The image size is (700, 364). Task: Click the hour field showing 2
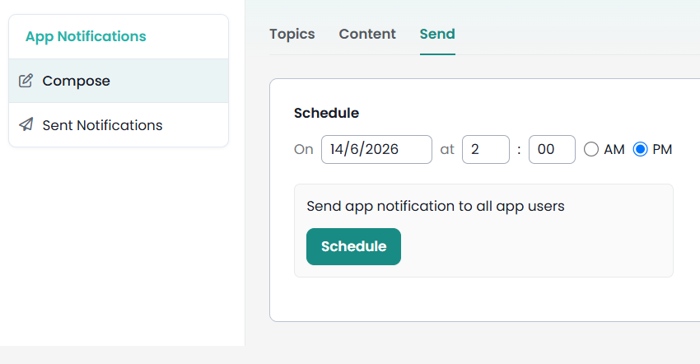(486, 150)
